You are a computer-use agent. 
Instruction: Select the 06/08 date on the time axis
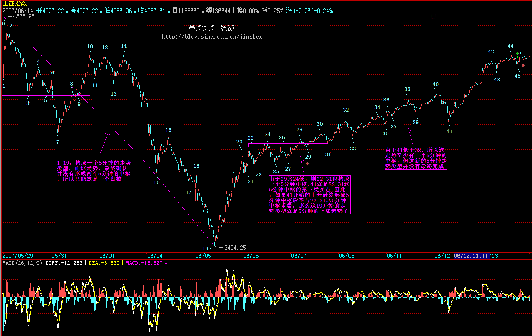[346, 256]
